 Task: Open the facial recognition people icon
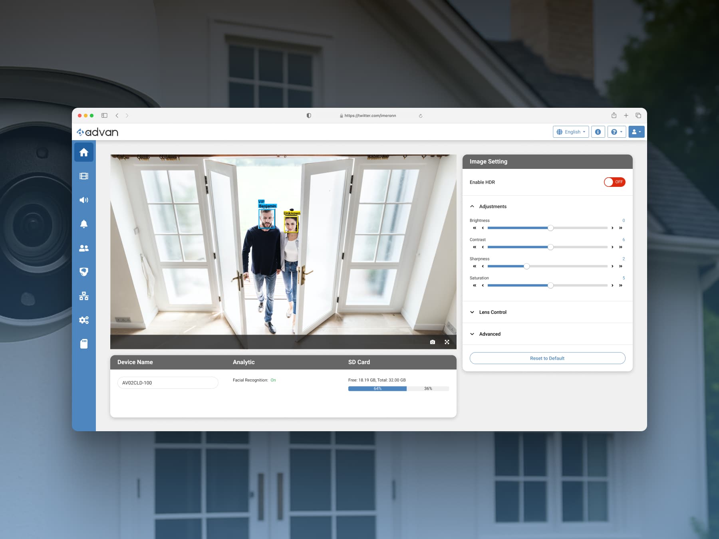84,248
